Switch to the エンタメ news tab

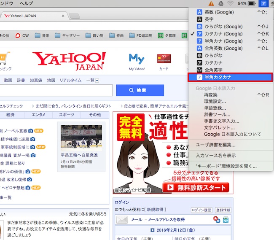(38, 114)
